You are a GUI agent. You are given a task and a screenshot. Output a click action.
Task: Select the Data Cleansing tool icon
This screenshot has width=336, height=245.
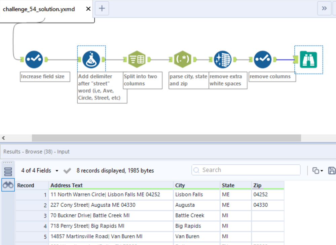[x=223, y=59]
